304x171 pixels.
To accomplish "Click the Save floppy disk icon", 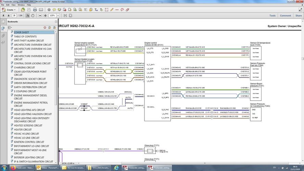I will 29,10.
